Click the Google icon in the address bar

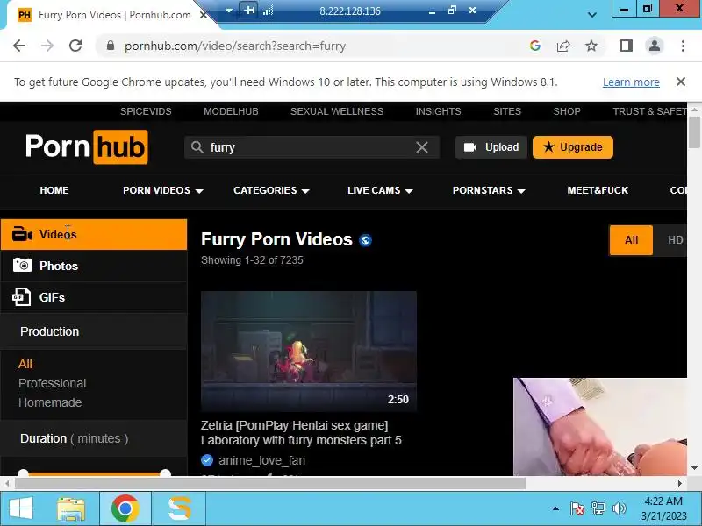click(535, 46)
